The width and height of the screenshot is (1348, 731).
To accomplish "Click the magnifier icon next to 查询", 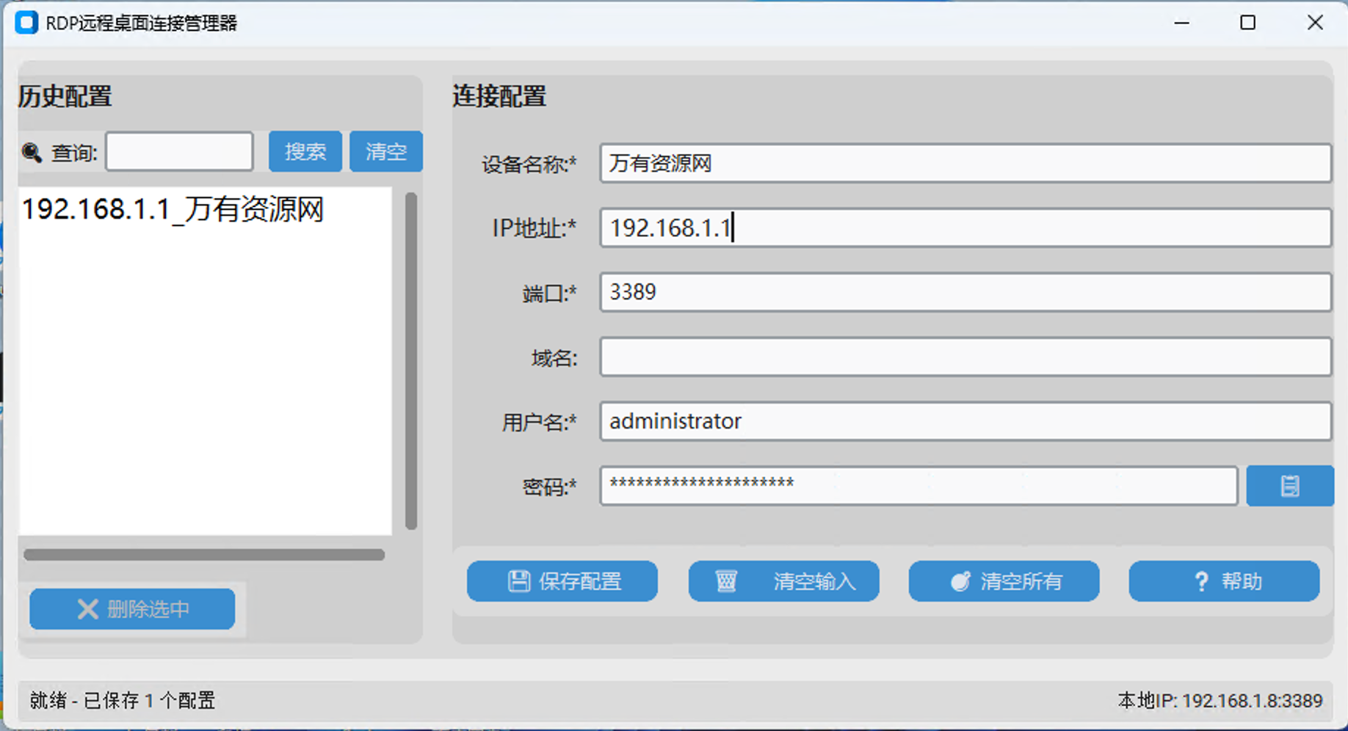I will [x=31, y=152].
